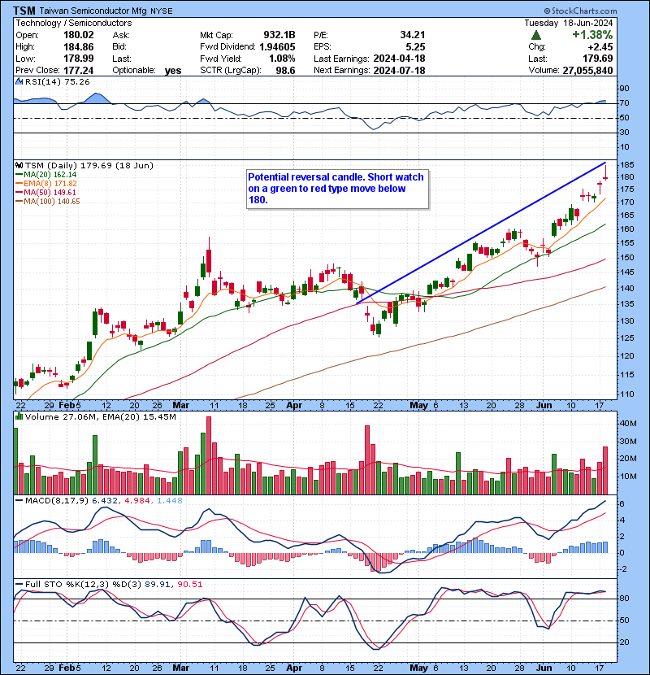
Task: Click the May label on price chart axis
Action: [418, 405]
